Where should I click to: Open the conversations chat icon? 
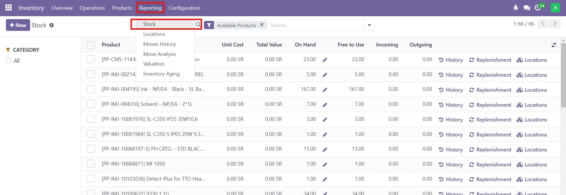pyautogui.click(x=526, y=8)
